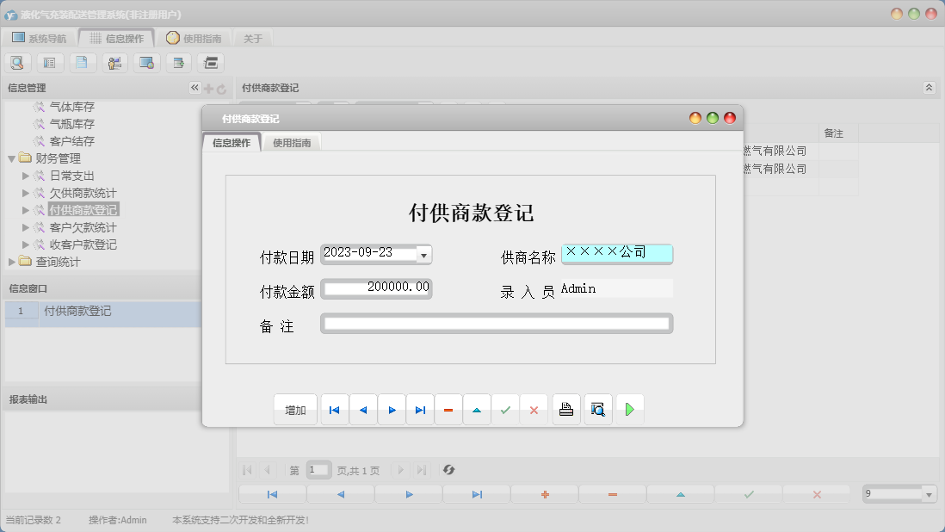Click the print icon in the payment dialog
The width and height of the screenshot is (945, 532).
[x=566, y=409]
